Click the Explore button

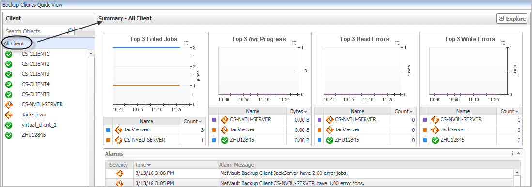coord(511,19)
